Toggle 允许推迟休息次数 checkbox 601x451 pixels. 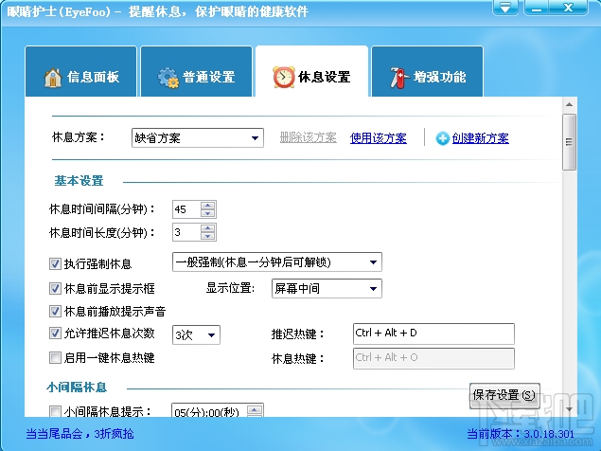click(55, 333)
